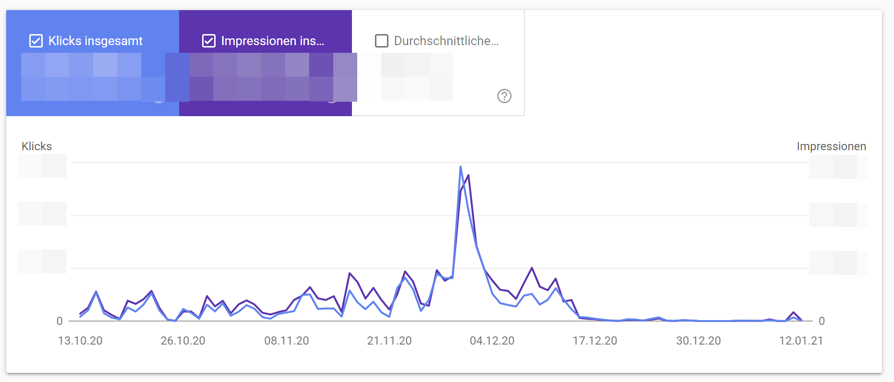
Task: Click the "17.12.20" date label
Action: [x=596, y=341]
